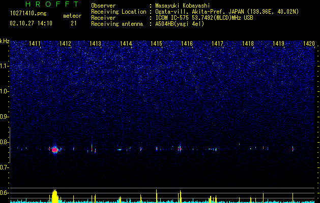Click the 1.0 kHz frequency label
Viewport: 320px width, 203px height.
point(4,91)
